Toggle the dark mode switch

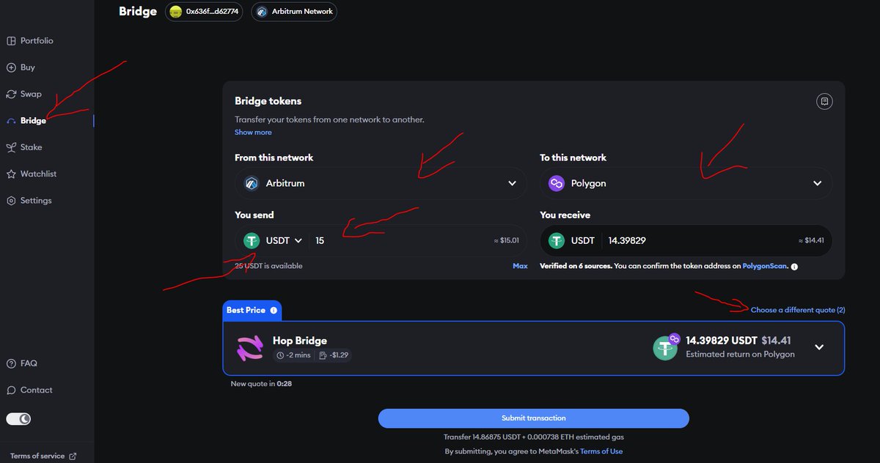19,419
